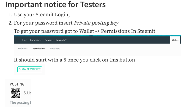Click the italic 'Private posting key' text
This screenshot has height=107, width=192.
point(96,23)
